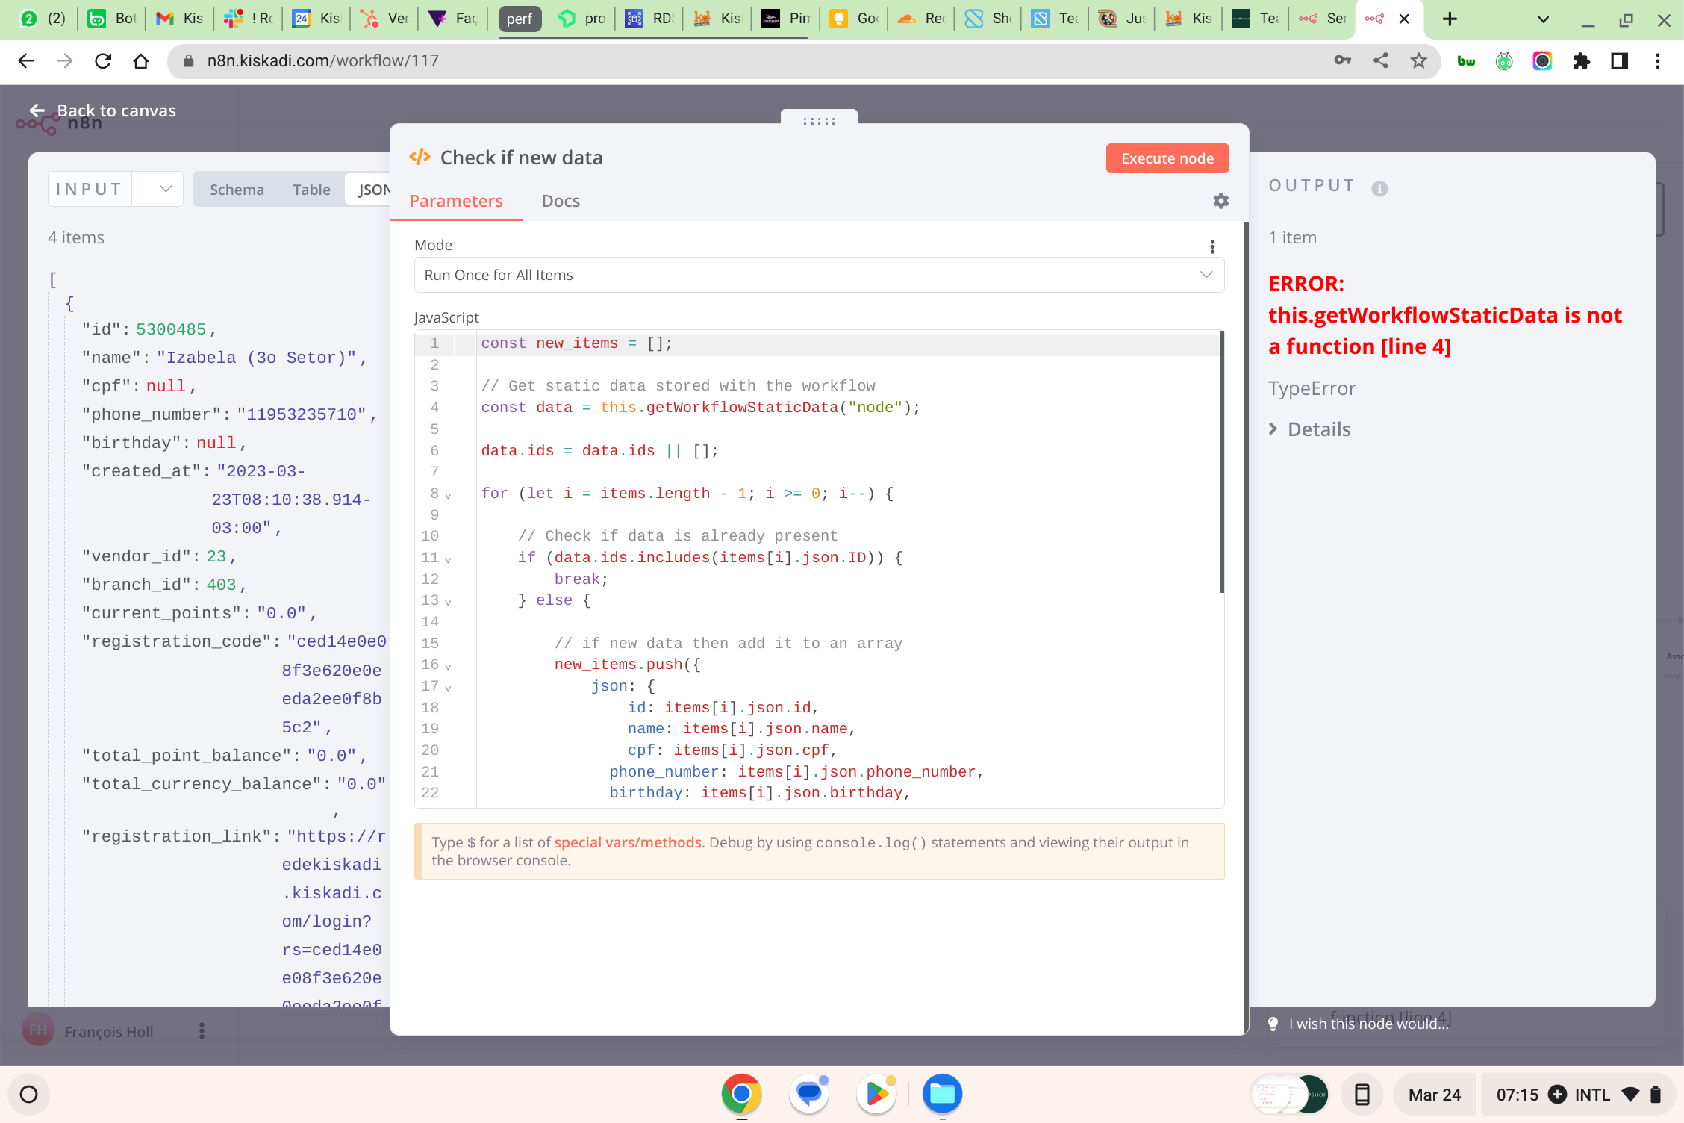
Task: Open node settings gear icon
Action: pos(1220,201)
